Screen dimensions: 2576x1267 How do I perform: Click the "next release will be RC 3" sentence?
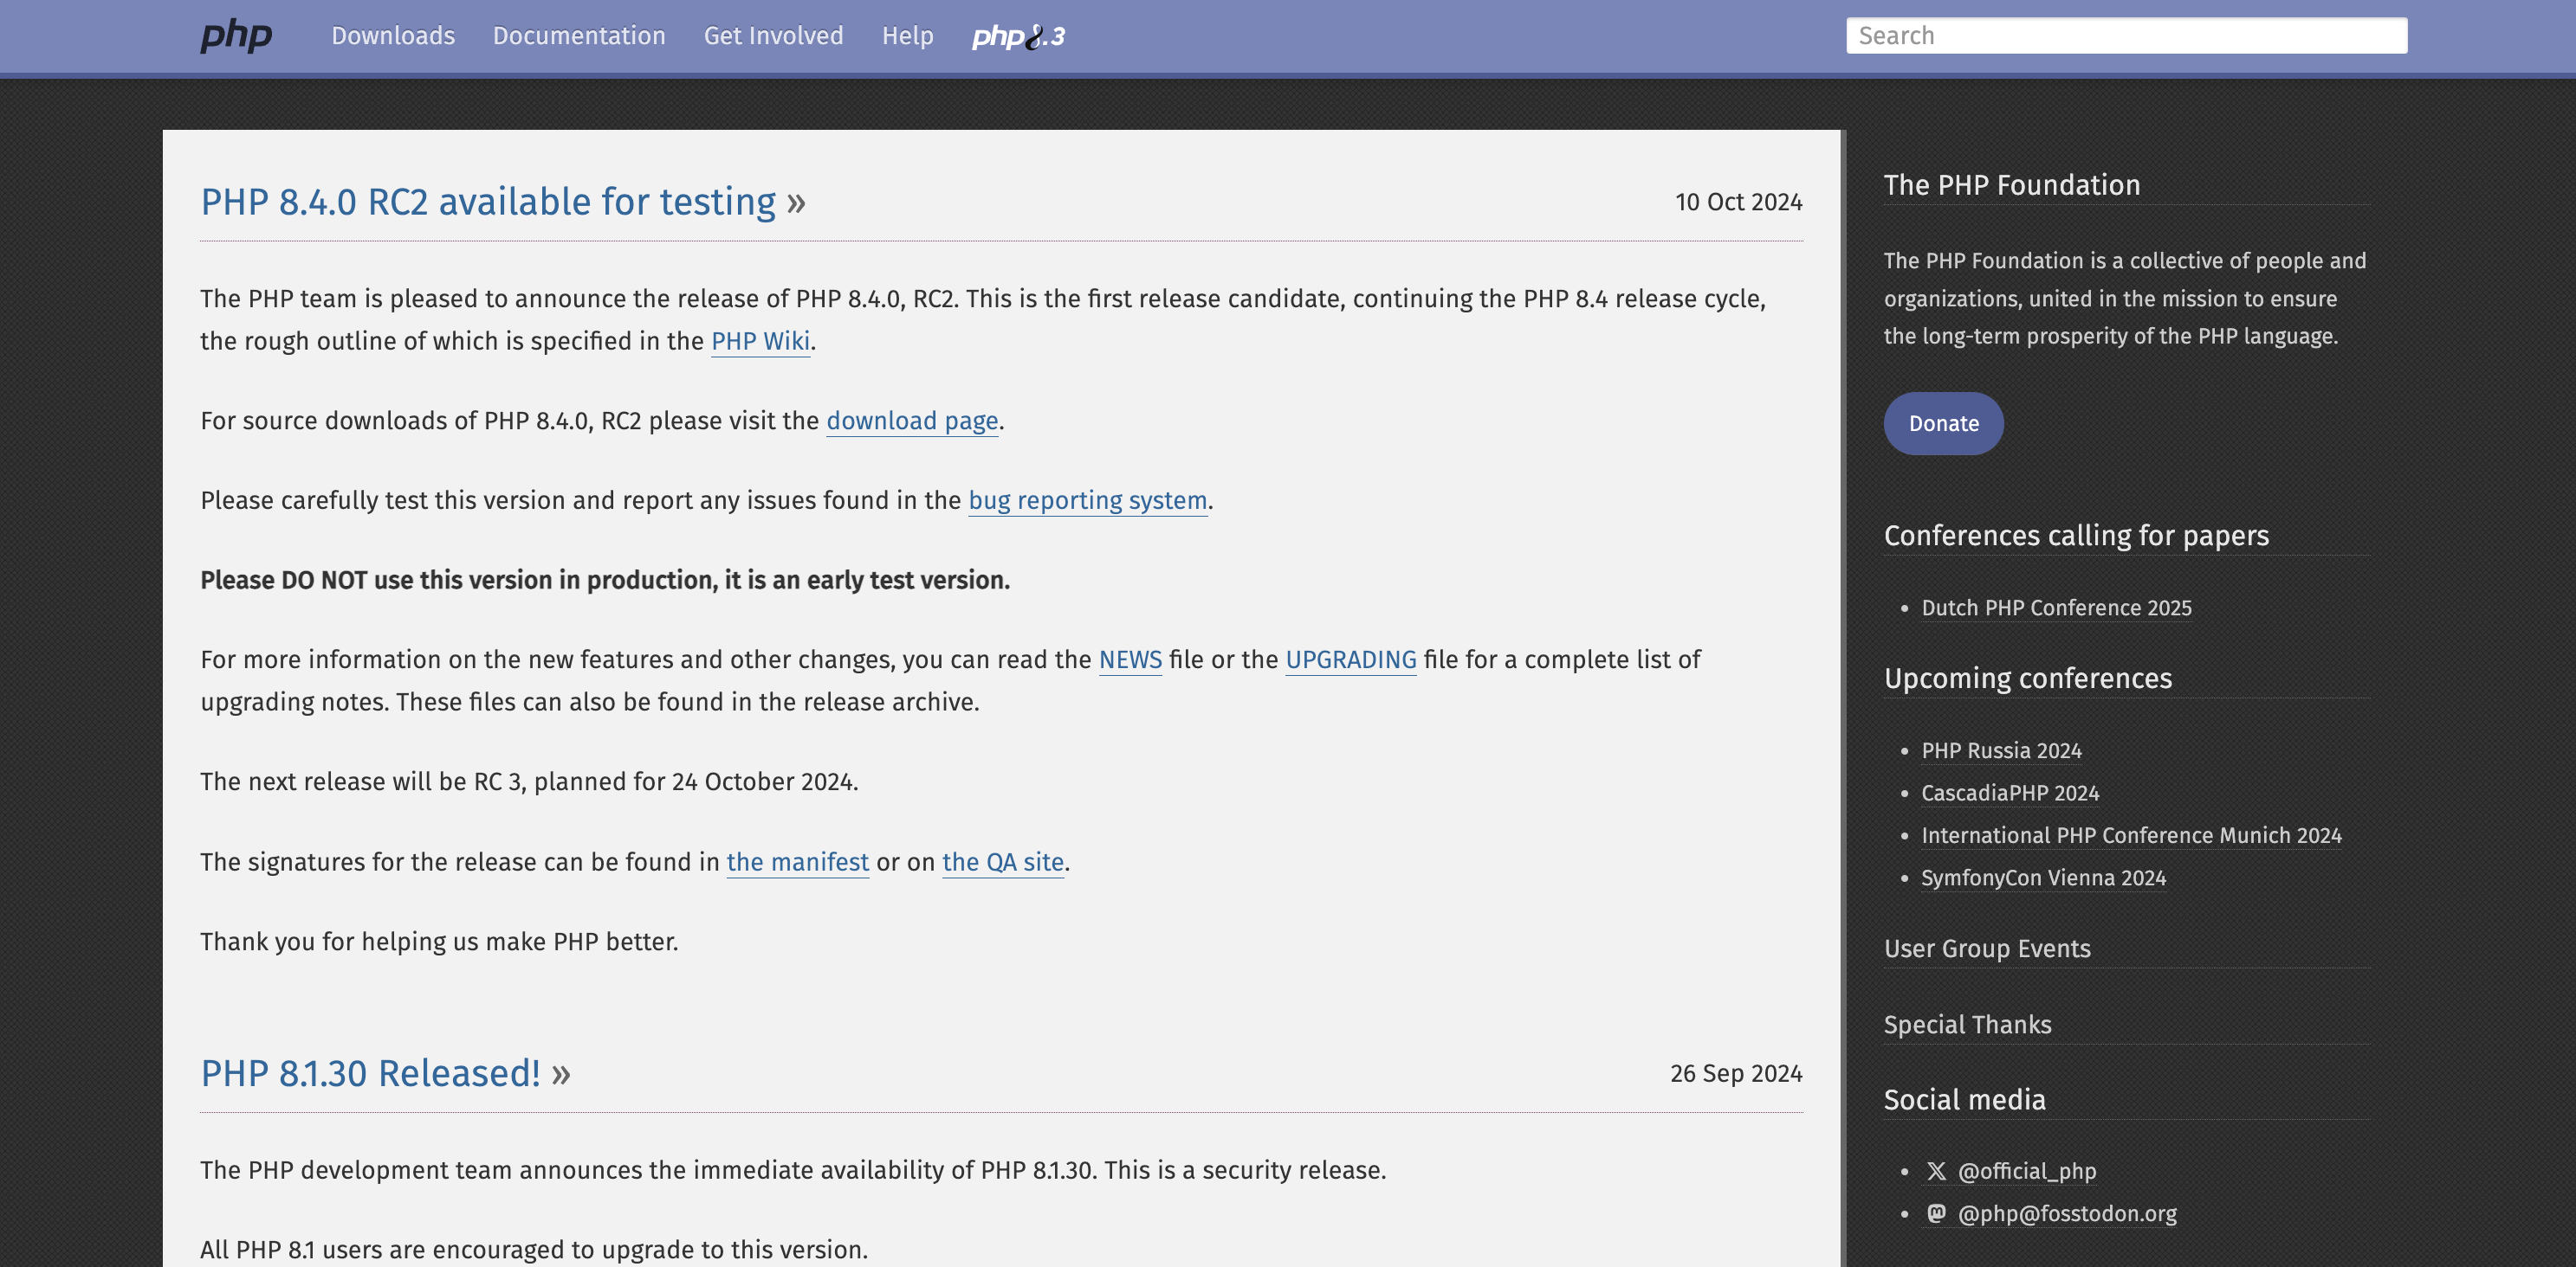[529, 782]
